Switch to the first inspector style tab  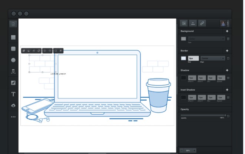(184, 23)
